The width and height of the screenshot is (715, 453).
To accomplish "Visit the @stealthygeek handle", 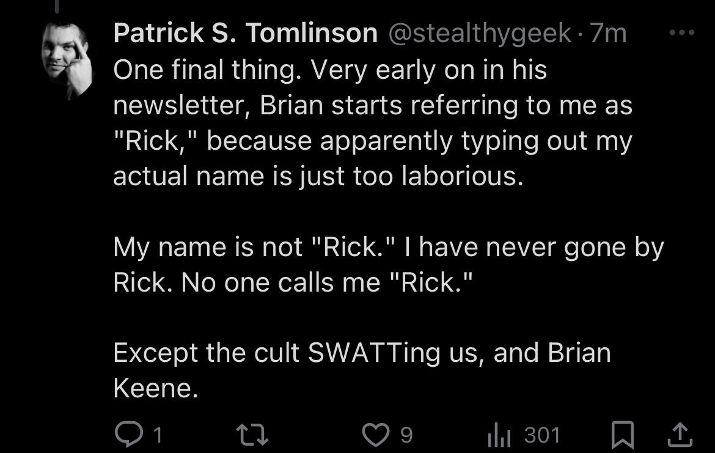I will coord(480,33).
